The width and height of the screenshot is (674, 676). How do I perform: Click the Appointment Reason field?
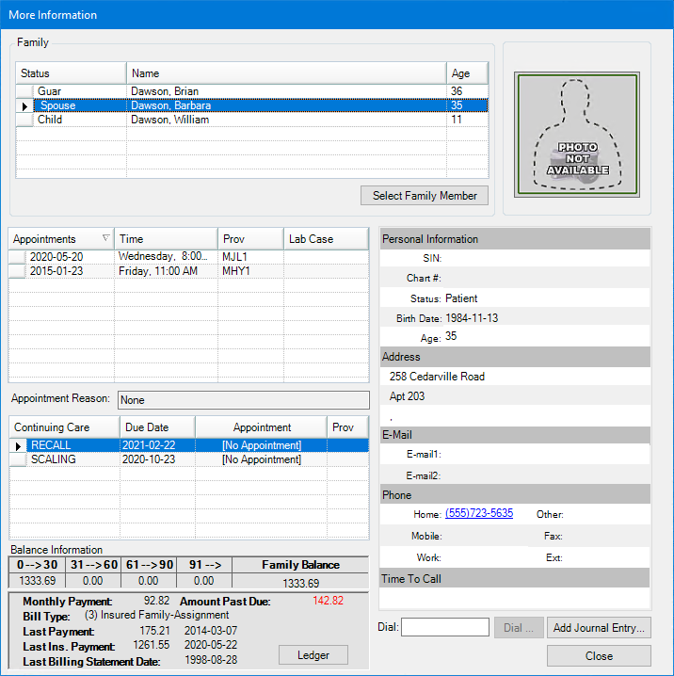tap(244, 400)
